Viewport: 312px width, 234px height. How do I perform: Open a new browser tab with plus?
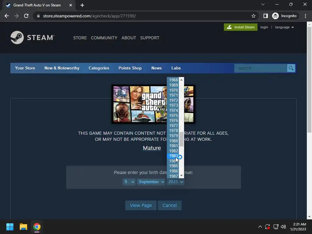pos(82,5)
